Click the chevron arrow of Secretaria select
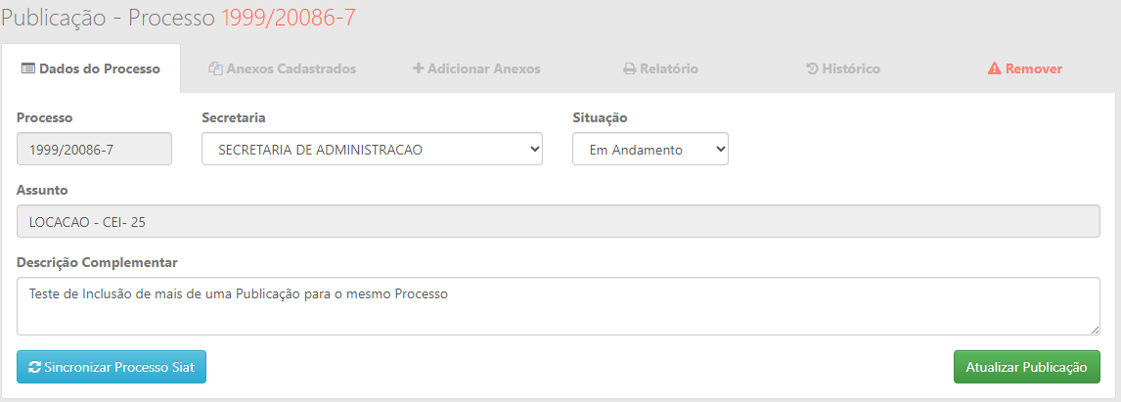 click(x=533, y=150)
